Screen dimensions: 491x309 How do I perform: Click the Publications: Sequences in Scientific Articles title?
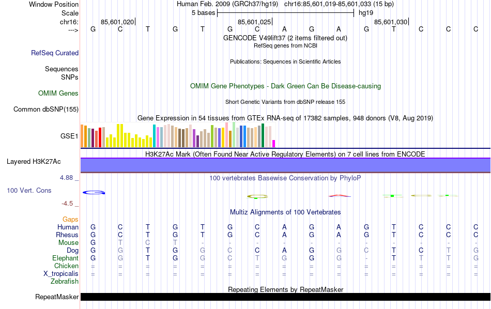285,61
